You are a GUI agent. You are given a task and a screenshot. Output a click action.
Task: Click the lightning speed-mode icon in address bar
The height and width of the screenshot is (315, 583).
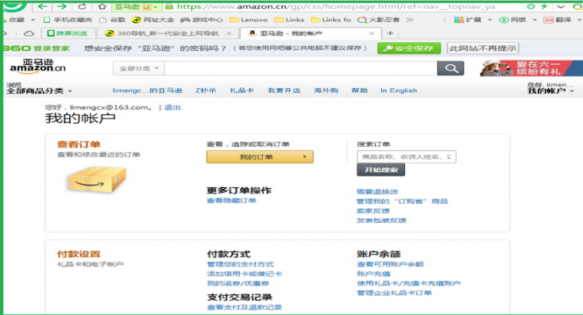(x=544, y=6)
